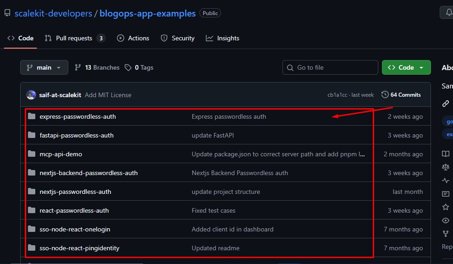Open the nextjs-passwordless-auth folder
Image resolution: width=453 pixels, height=264 pixels.
tap(75, 192)
